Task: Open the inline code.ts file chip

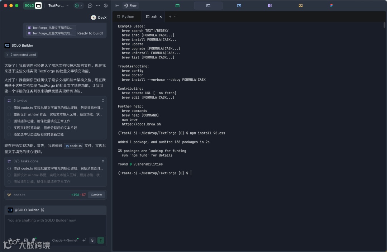Action: click(x=73, y=146)
